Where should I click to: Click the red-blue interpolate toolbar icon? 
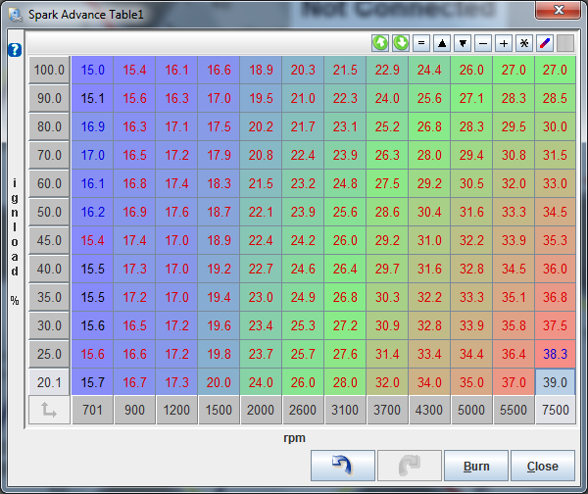(544, 43)
